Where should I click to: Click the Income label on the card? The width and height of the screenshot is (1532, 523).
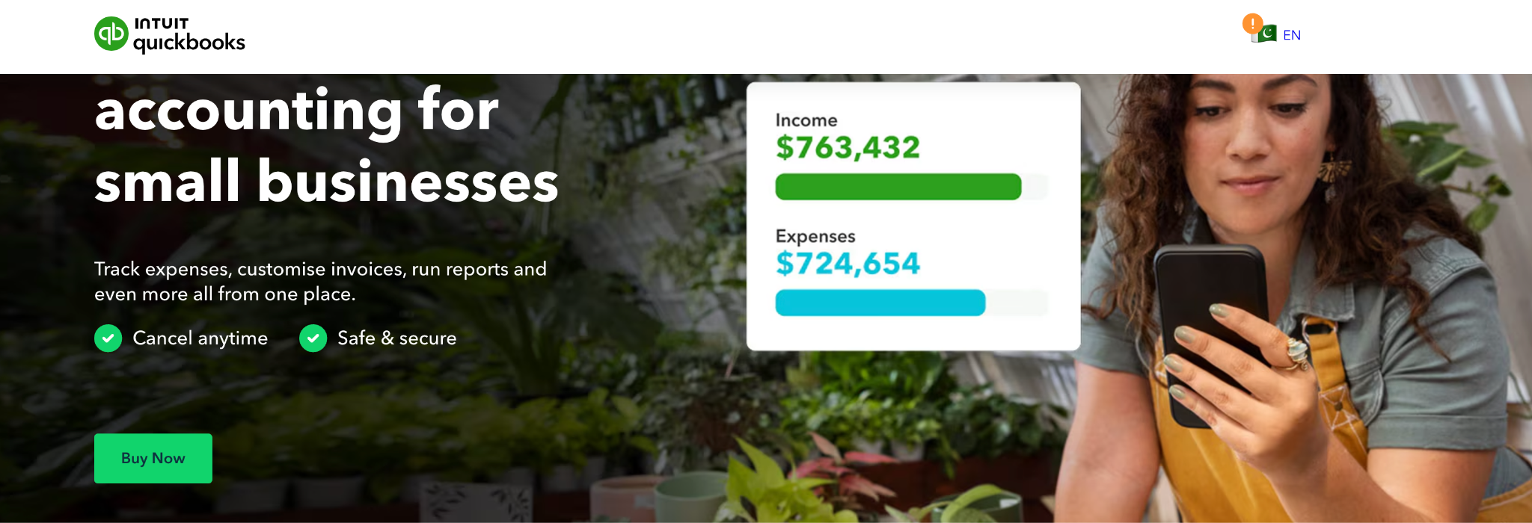(x=806, y=120)
